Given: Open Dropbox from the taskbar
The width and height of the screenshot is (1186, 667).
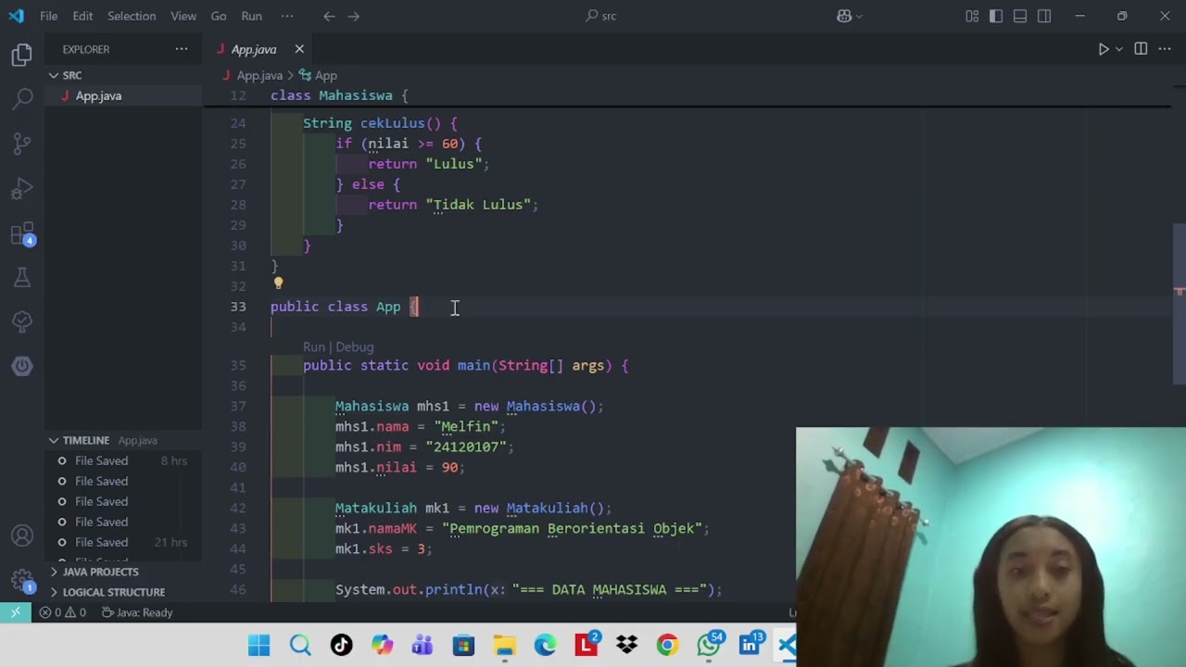Looking at the screenshot, I should coord(626,645).
